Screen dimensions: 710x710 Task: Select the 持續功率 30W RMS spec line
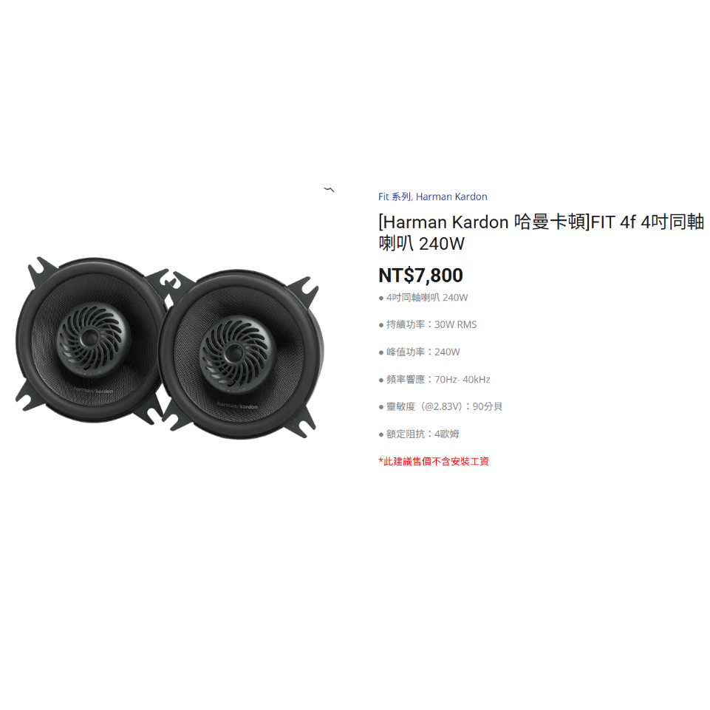coord(428,324)
